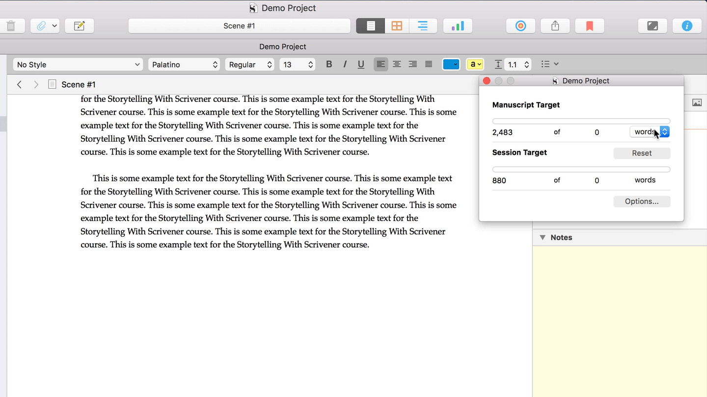Click the Manuscript Target progress bar
Viewport: 707px width, 397px height.
pyautogui.click(x=581, y=121)
